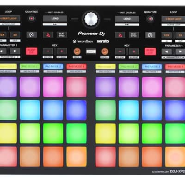Tap right deck second row first green pad
Viewport: 185px width, 185px height.
(105, 110)
